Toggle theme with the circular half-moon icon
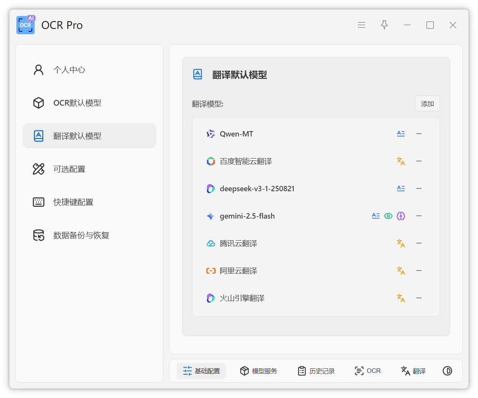 pyautogui.click(x=447, y=371)
